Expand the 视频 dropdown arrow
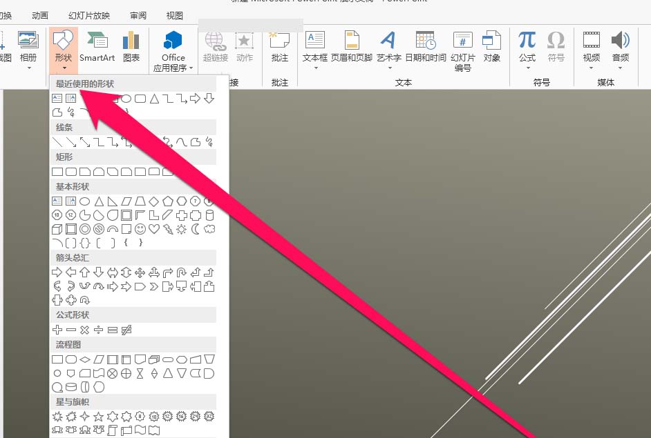 tap(591, 68)
